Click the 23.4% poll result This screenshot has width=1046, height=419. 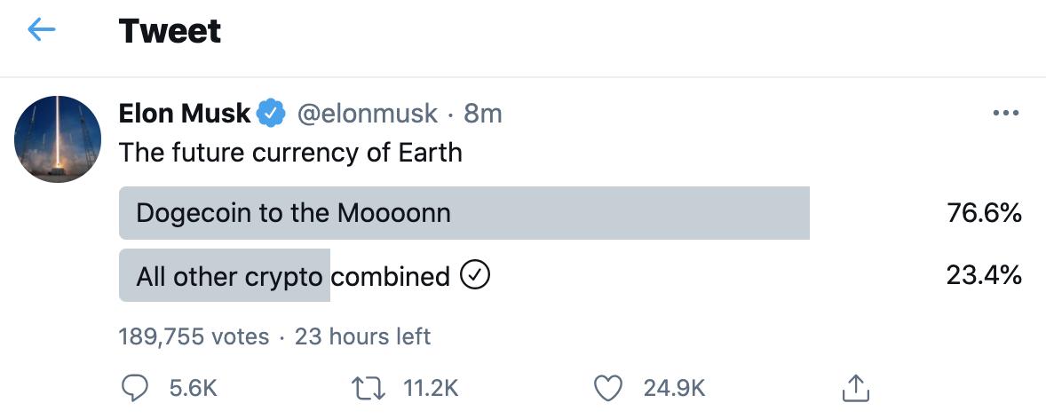tap(984, 277)
